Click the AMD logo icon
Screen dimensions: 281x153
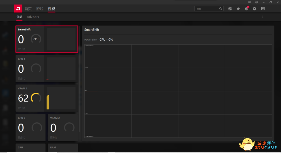(18, 9)
